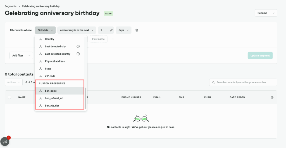
Task: Open the chat support widget
Action: 5,142
